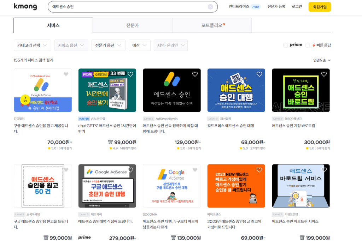Image resolution: width=362 pixels, height=241 pixels.
Task: Enable the prime filter checkbox
Action: click(285, 45)
